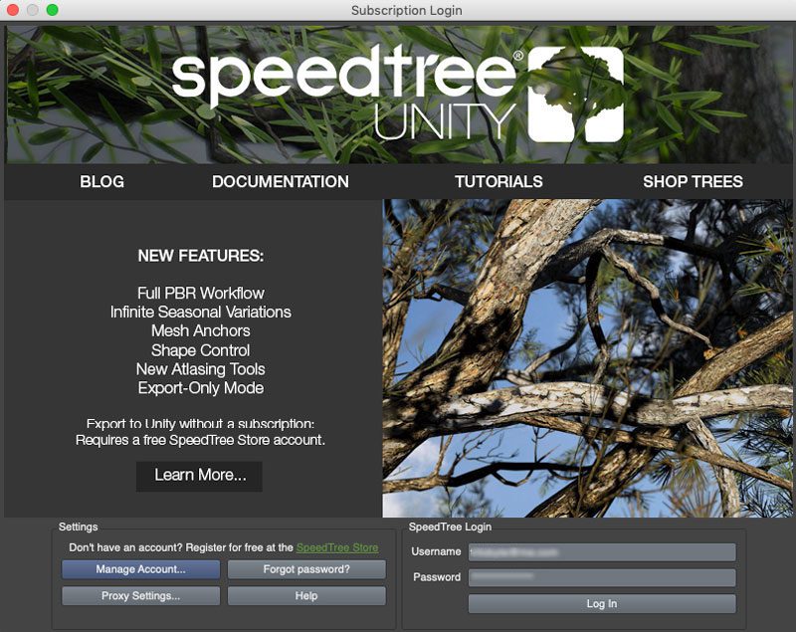The width and height of the screenshot is (796, 632).
Task: Click the SpeedTree leaf logo icon
Action: (576, 95)
